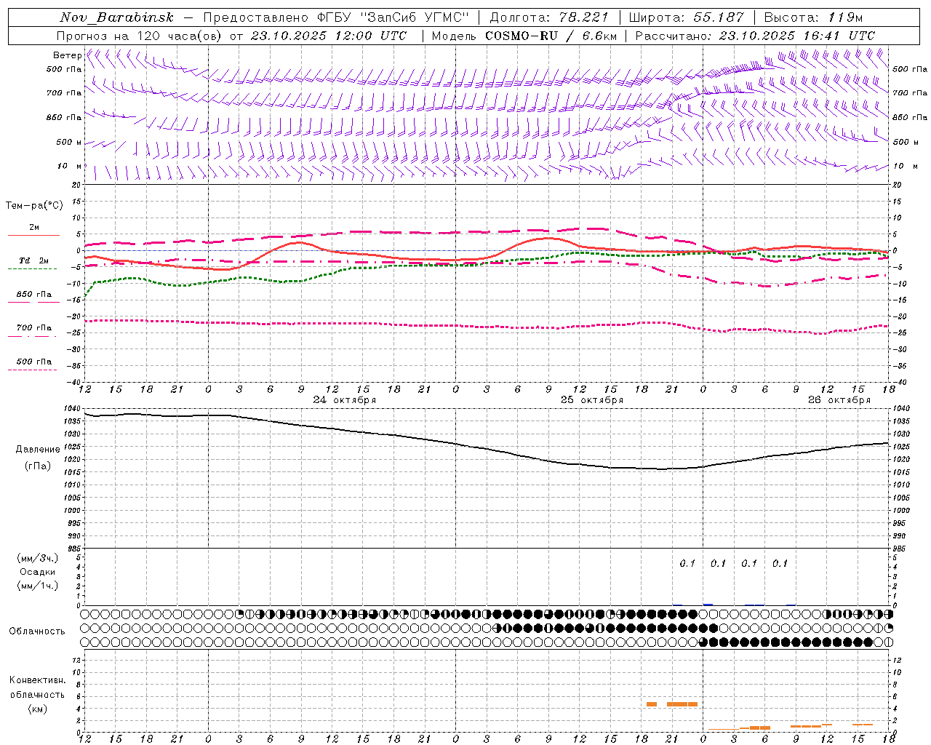Image resolution: width=931 pixels, height=745 pixels.
Task: Click the 12 value on the left convective cloud axis
Action: point(77,661)
